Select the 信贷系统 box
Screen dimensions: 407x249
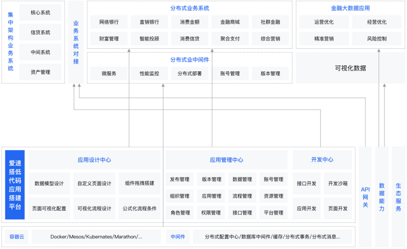tap(41, 33)
